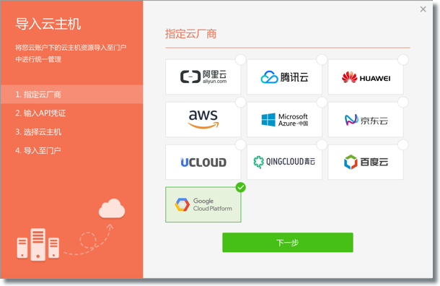Toggle the radio circle on the 阿里云 card

[x=240, y=59]
